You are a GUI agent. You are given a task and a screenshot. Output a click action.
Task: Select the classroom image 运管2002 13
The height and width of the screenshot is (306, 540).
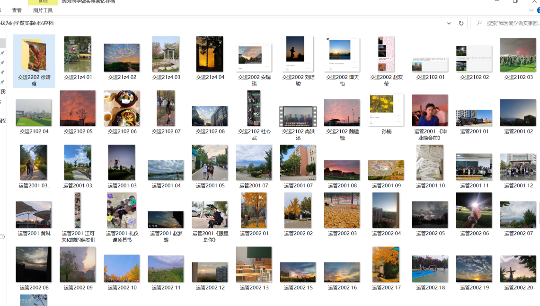254,264
